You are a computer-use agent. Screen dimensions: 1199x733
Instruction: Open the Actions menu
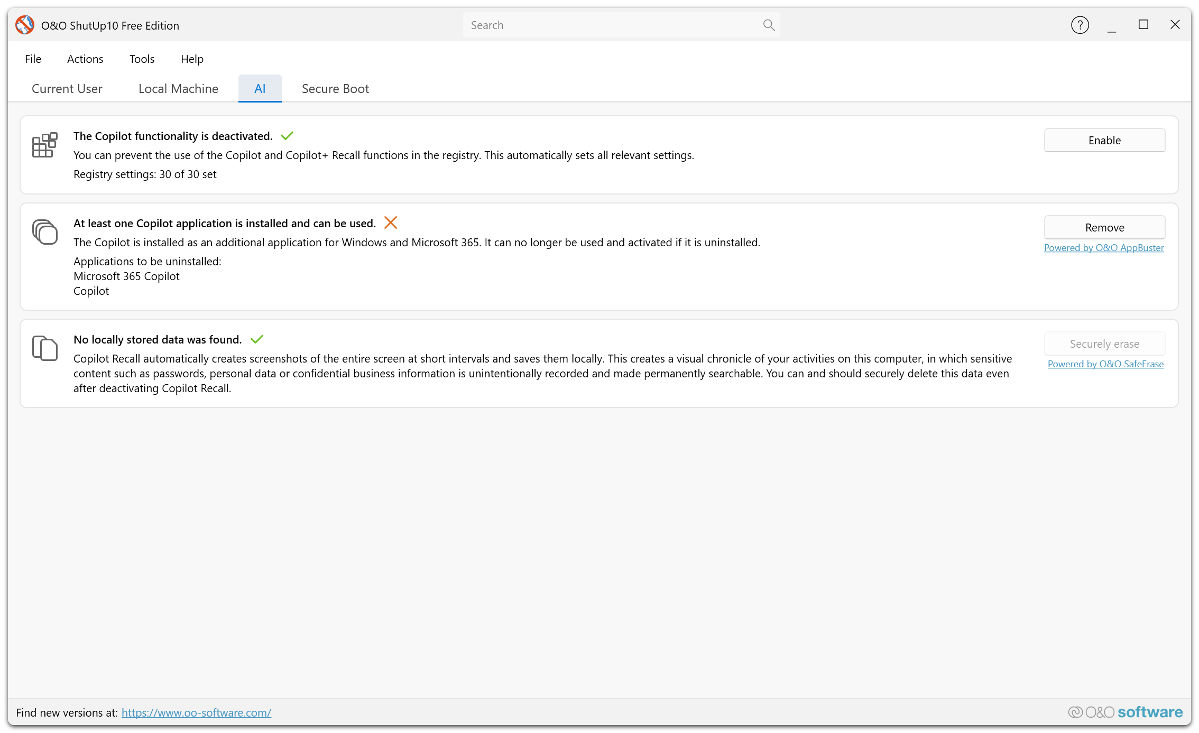pyautogui.click(x=85, y=59)
